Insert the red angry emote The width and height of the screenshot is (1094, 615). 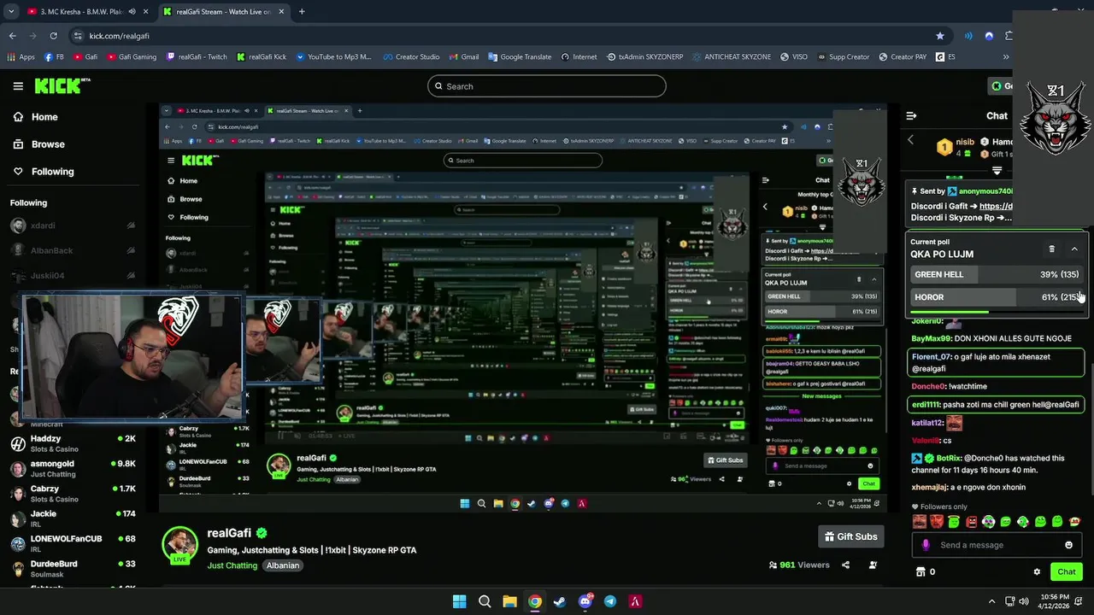937,522
